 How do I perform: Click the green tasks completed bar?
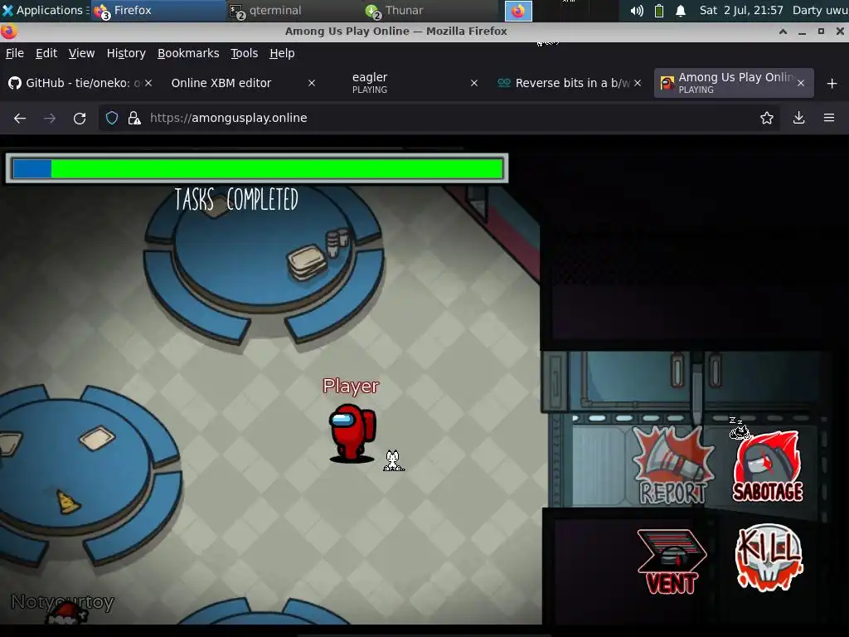click(x=258, y=168)
